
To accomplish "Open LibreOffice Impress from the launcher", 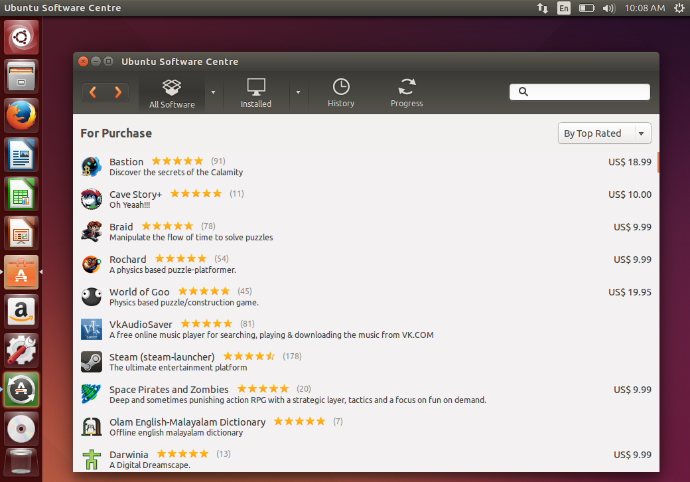I will (x=21, y=233).
